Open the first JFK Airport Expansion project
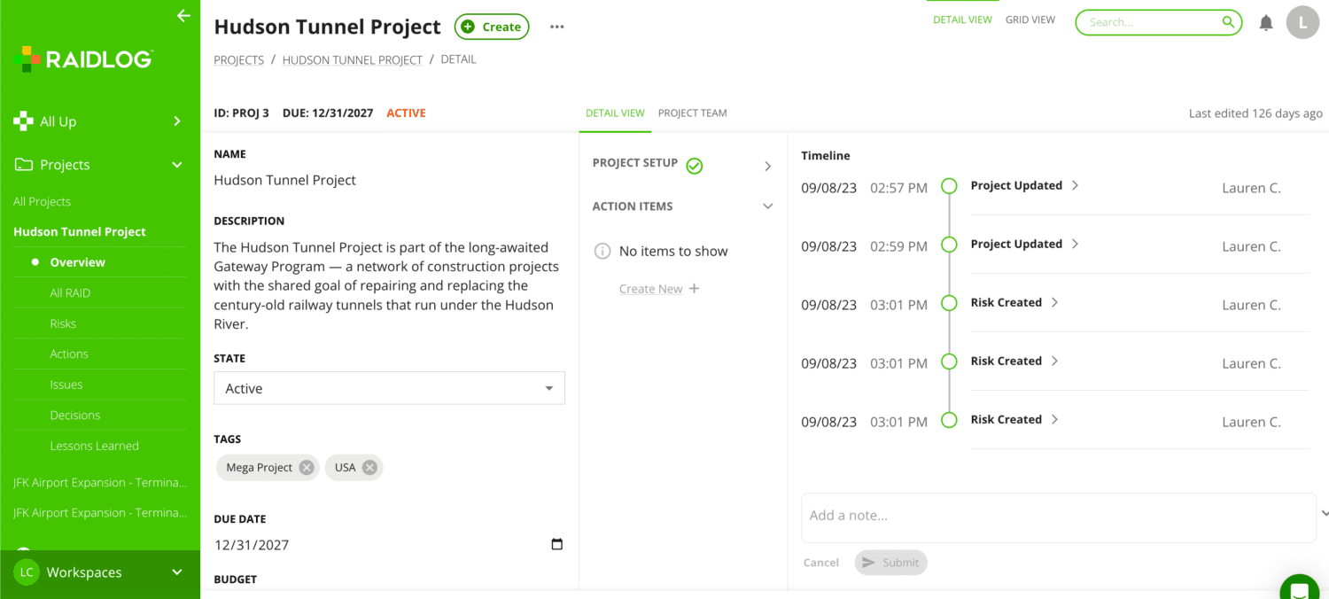 [100, 483]
